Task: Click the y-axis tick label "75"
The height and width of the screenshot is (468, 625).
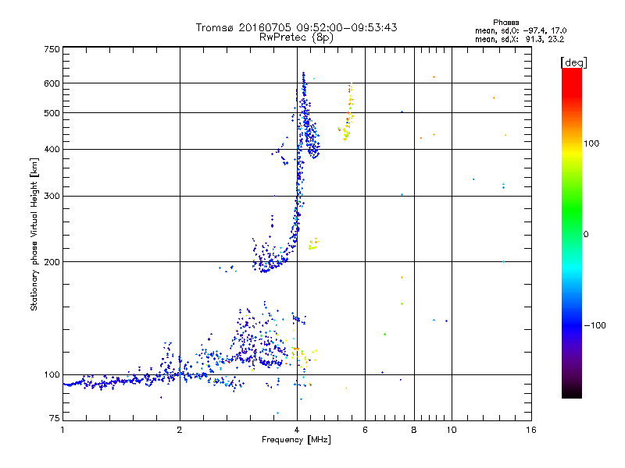Action: tap(54, 418)
